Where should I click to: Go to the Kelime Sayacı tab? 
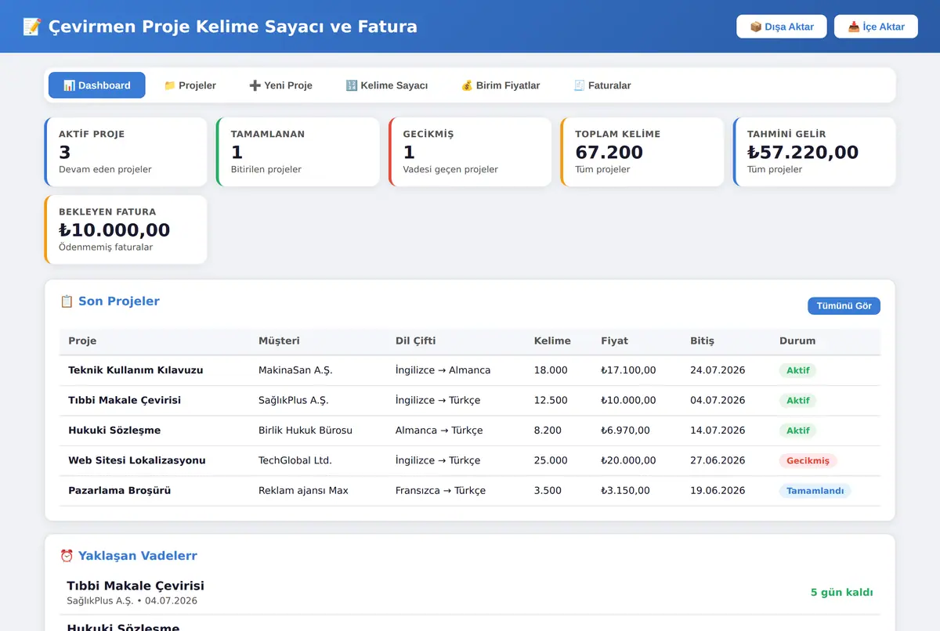point(387,85)
